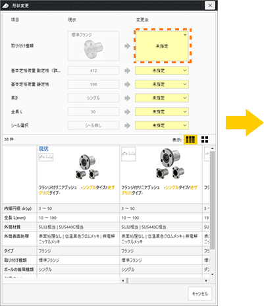
Task: Click the ボールの循環種類 row header
Action: point(20,269)
